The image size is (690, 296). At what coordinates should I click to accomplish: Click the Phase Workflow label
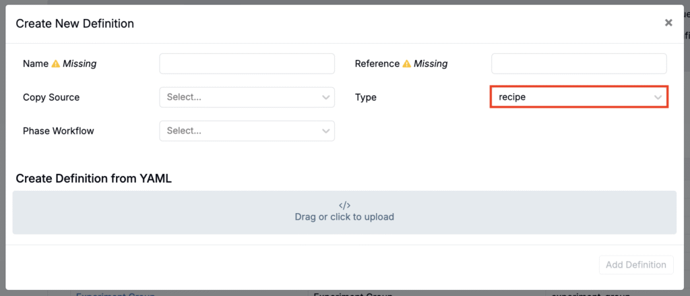tap(59, 131)
